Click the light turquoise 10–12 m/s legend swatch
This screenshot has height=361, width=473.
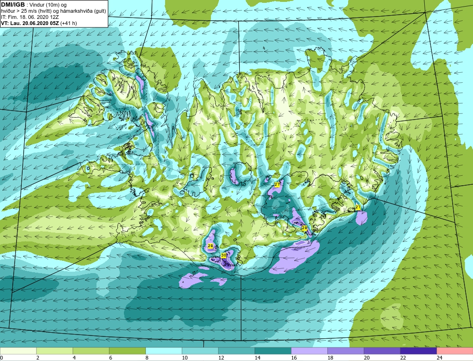pyautogui.click(x=200, y=351)
